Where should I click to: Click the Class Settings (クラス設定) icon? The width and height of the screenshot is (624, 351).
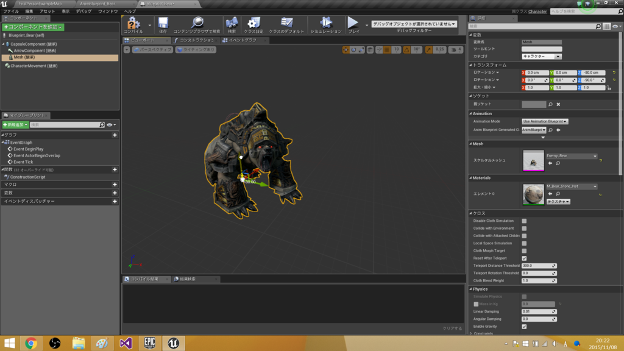point(253,23)
